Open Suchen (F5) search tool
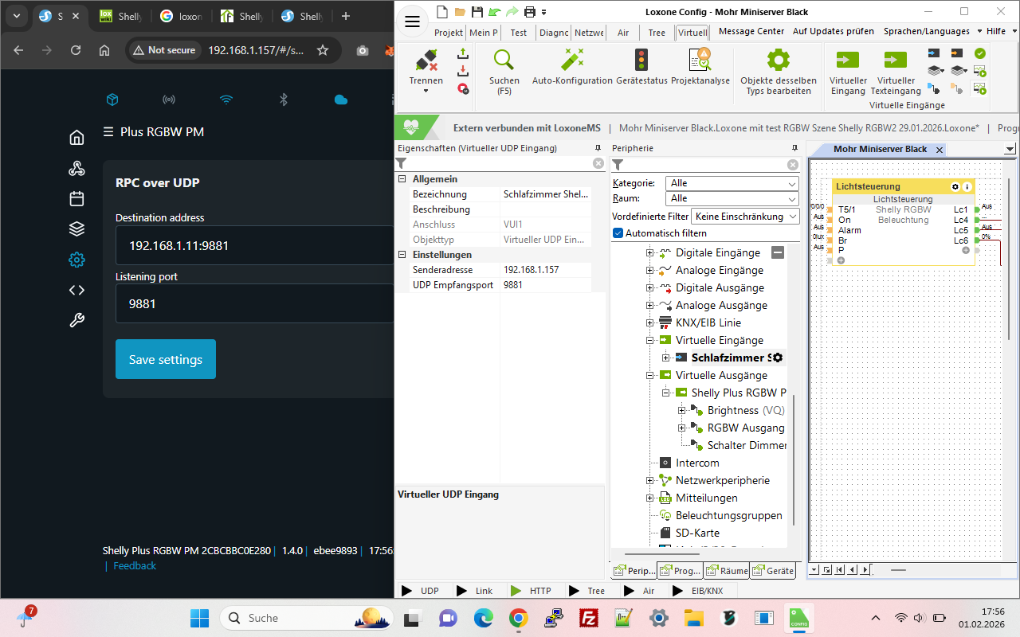 click(x=504, y=60)
